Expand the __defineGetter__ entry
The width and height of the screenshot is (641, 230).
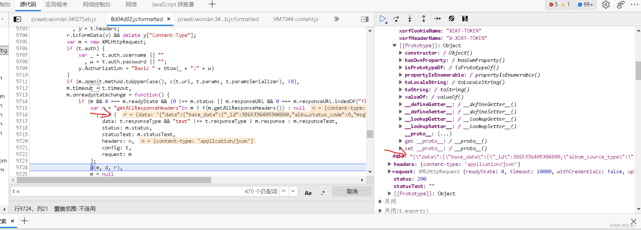point(400,104)
